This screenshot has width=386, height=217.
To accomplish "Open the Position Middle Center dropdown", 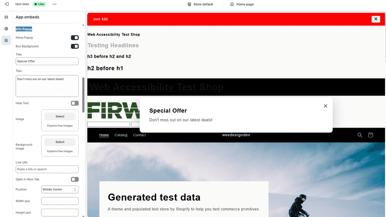I will pos(60,190).
